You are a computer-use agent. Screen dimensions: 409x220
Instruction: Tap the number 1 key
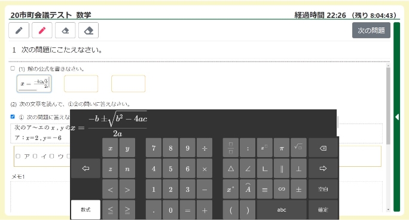(x=154, y=190)
